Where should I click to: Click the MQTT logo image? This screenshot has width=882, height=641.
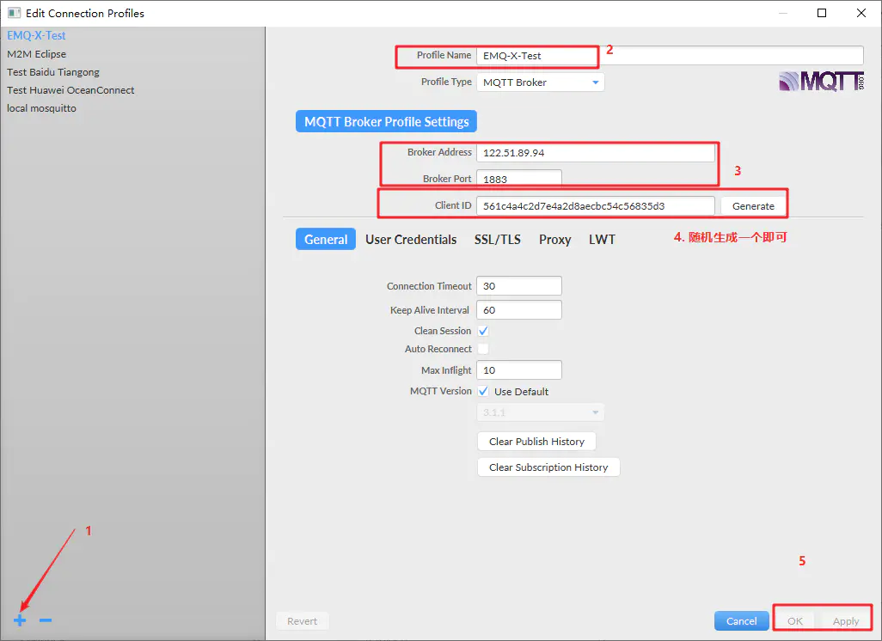click(821, 82)
